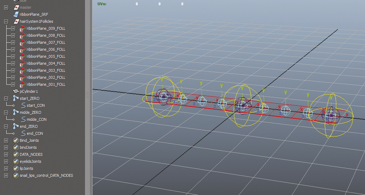Expand ribbonPlane_005_FOLL node
Screen dimensions: 365x195
13,56
